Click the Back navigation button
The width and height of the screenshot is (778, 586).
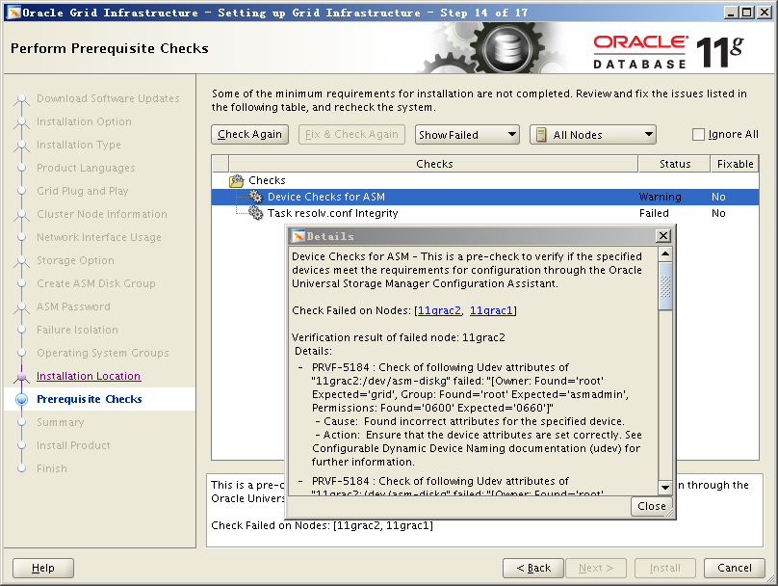point(532,568)
